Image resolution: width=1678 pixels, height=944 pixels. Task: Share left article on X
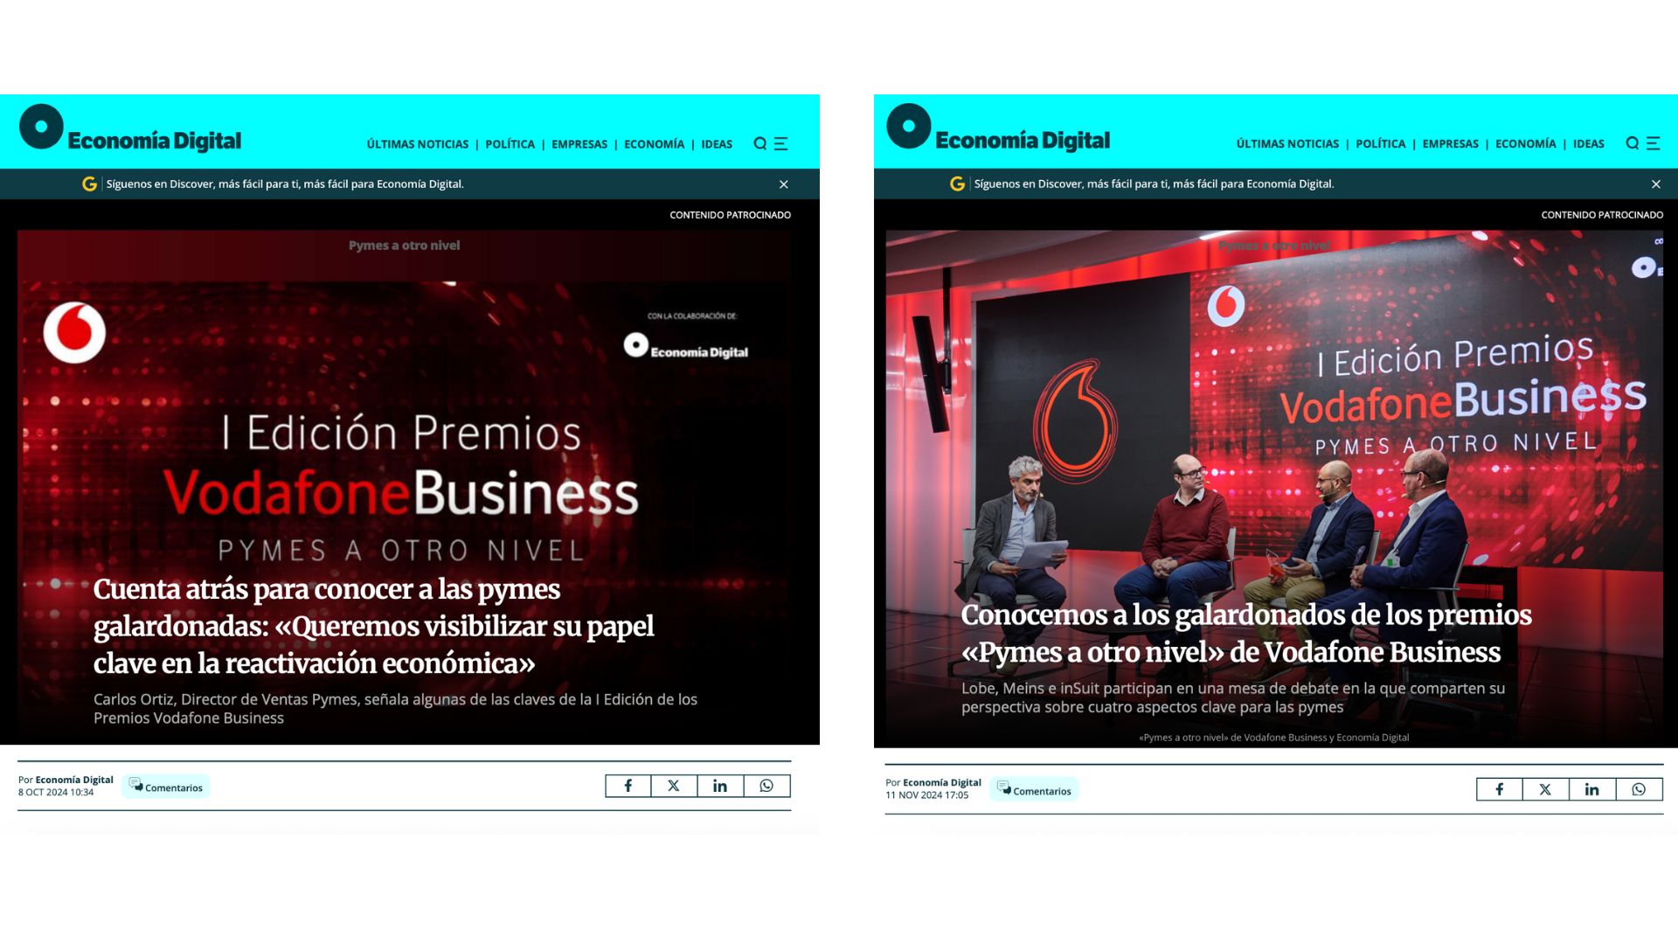[x=674, y=786]
